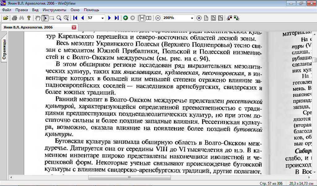Click the word рессетинской in the text

[244, 101]
